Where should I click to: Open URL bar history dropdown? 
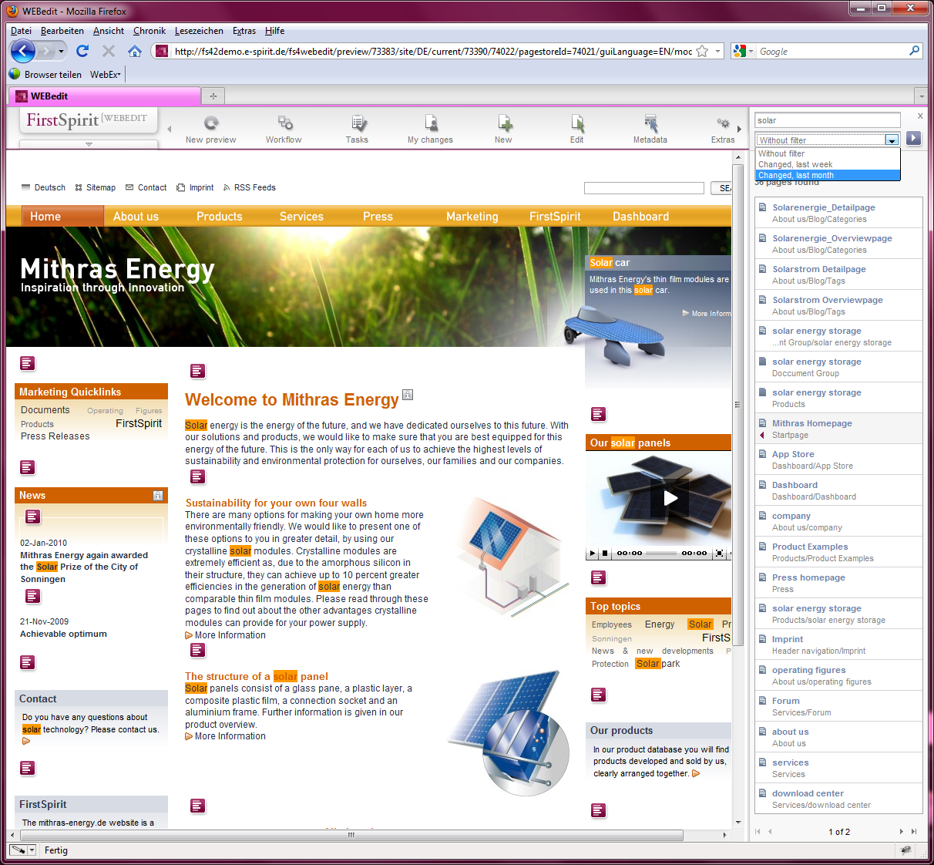coord(717,51)
